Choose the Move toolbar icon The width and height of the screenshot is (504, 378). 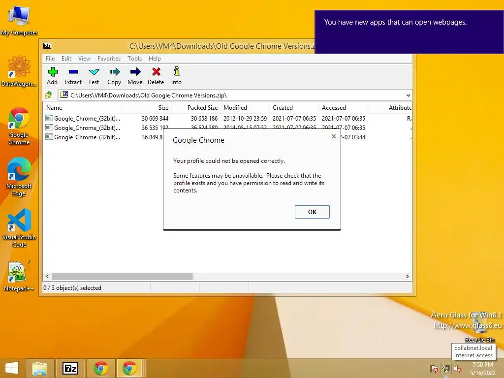[x=135, y=76]
